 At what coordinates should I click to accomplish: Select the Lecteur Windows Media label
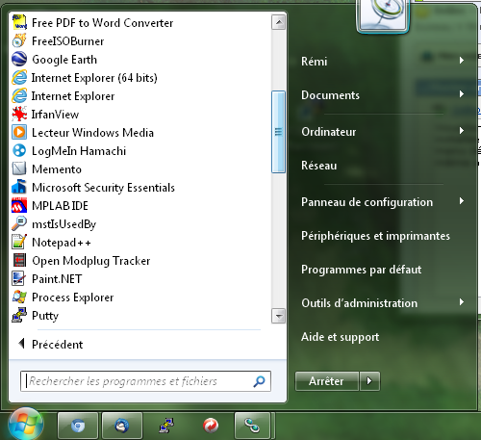(x=92, y=133)
